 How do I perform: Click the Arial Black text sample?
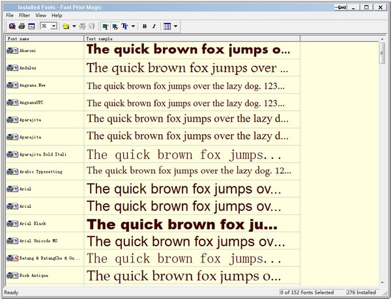coord(182,224)
